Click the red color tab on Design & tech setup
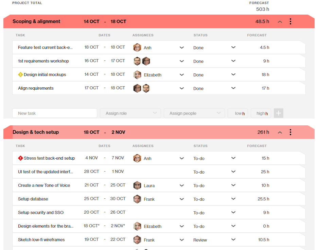This screenshot has width=318, height=250. coord(8,132)
